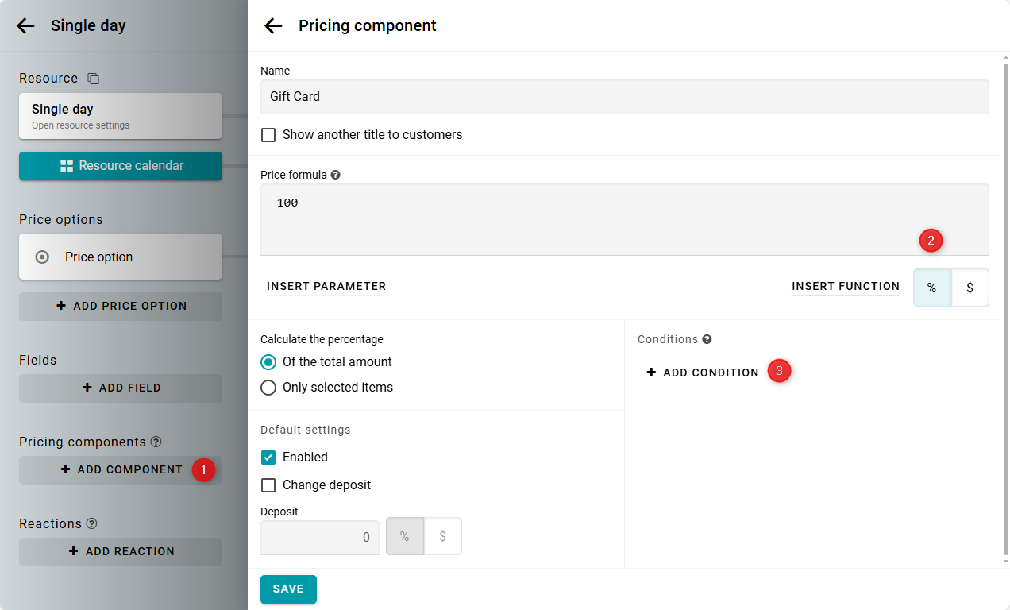Switch price formula to dollar mode
Screen dimensions: 1010x610
point(970,288)
